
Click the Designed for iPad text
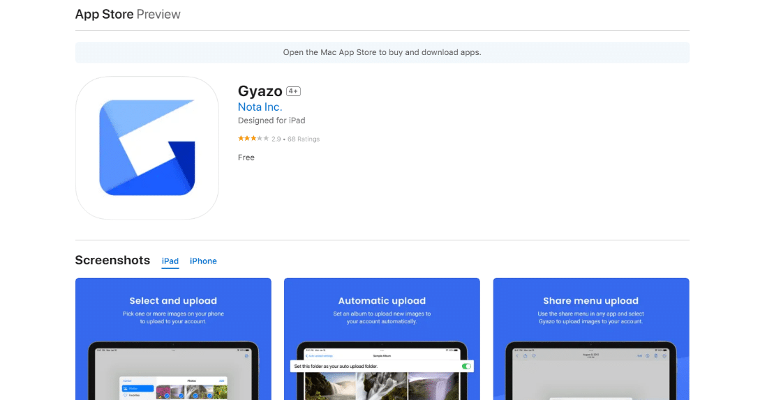(271, 120)
